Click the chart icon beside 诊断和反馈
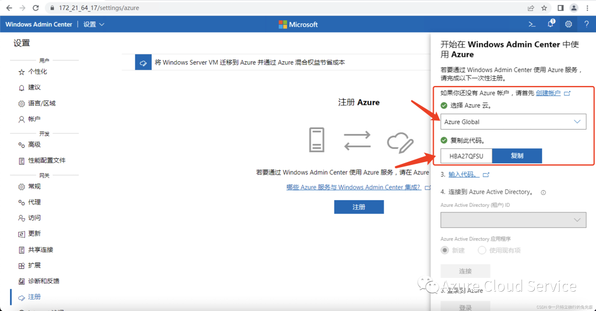 pos(22,281)
